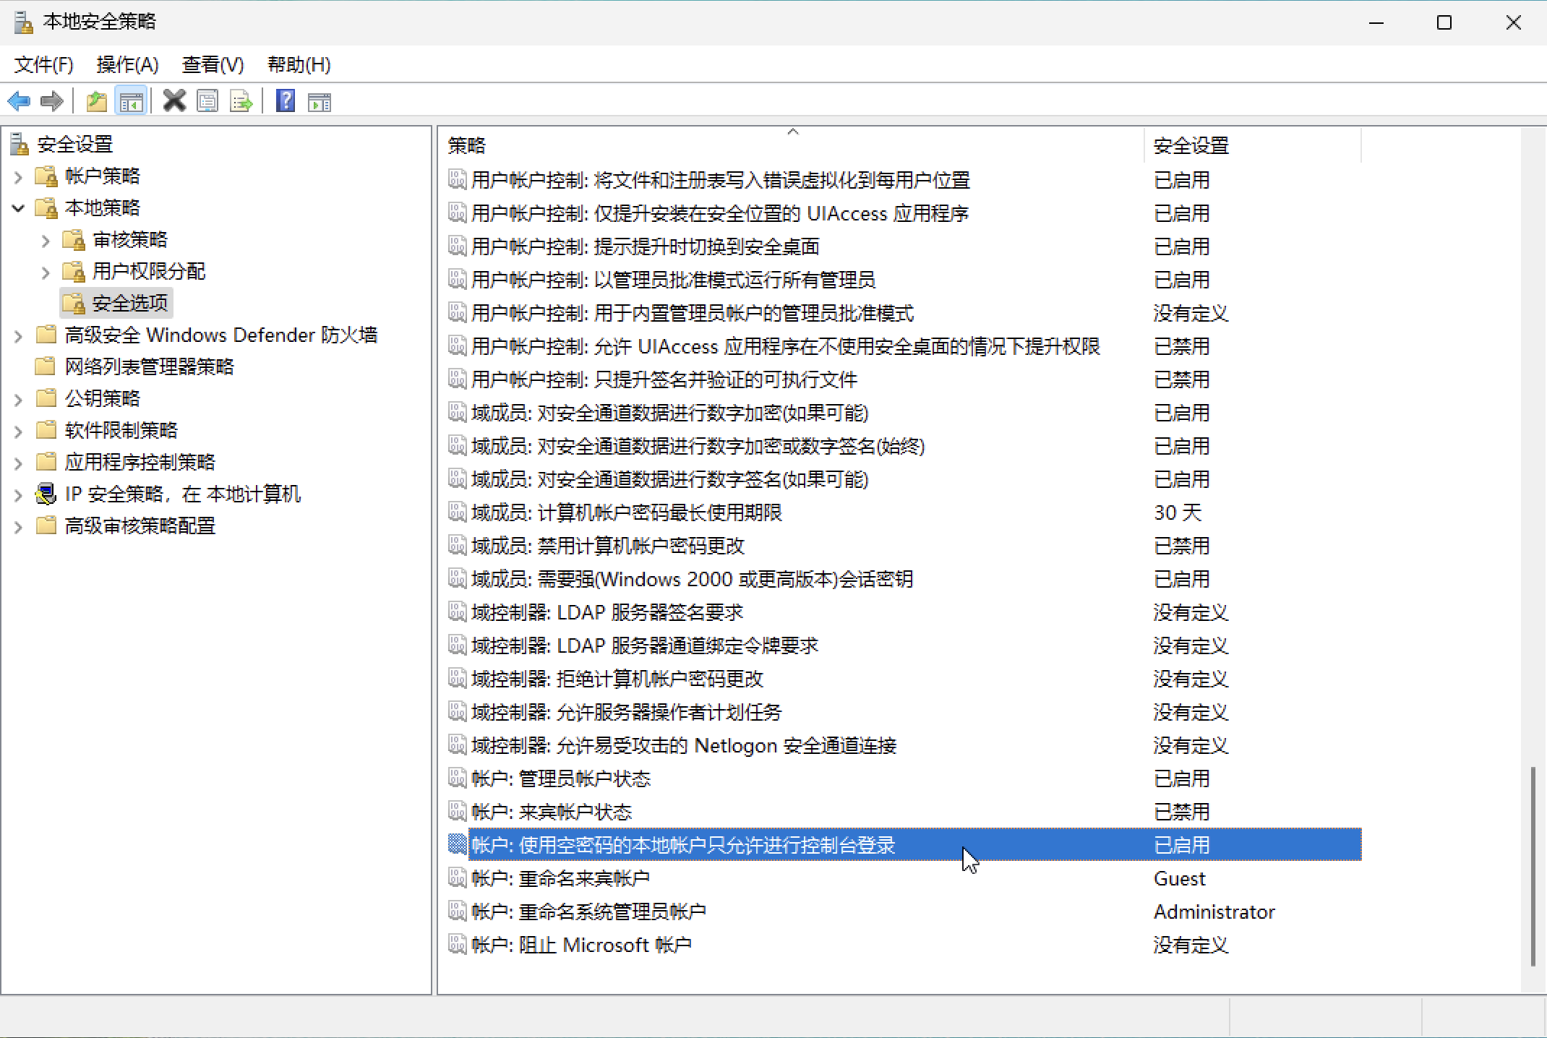The height and width of the screenshot is (1038, 1547).
Task: Click the Up one level folder icon
Action: click(x=96, y=101)
